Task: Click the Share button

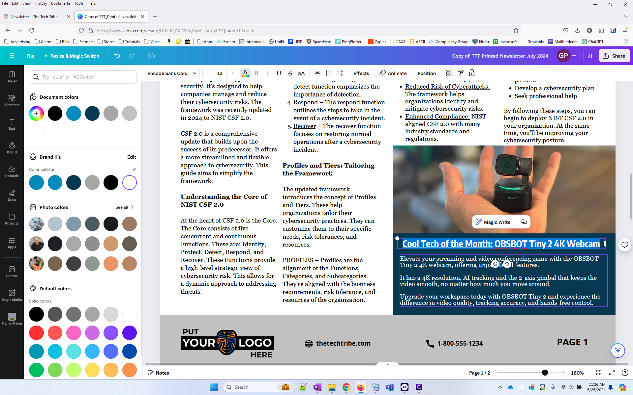Action: [x=614, y=56]
